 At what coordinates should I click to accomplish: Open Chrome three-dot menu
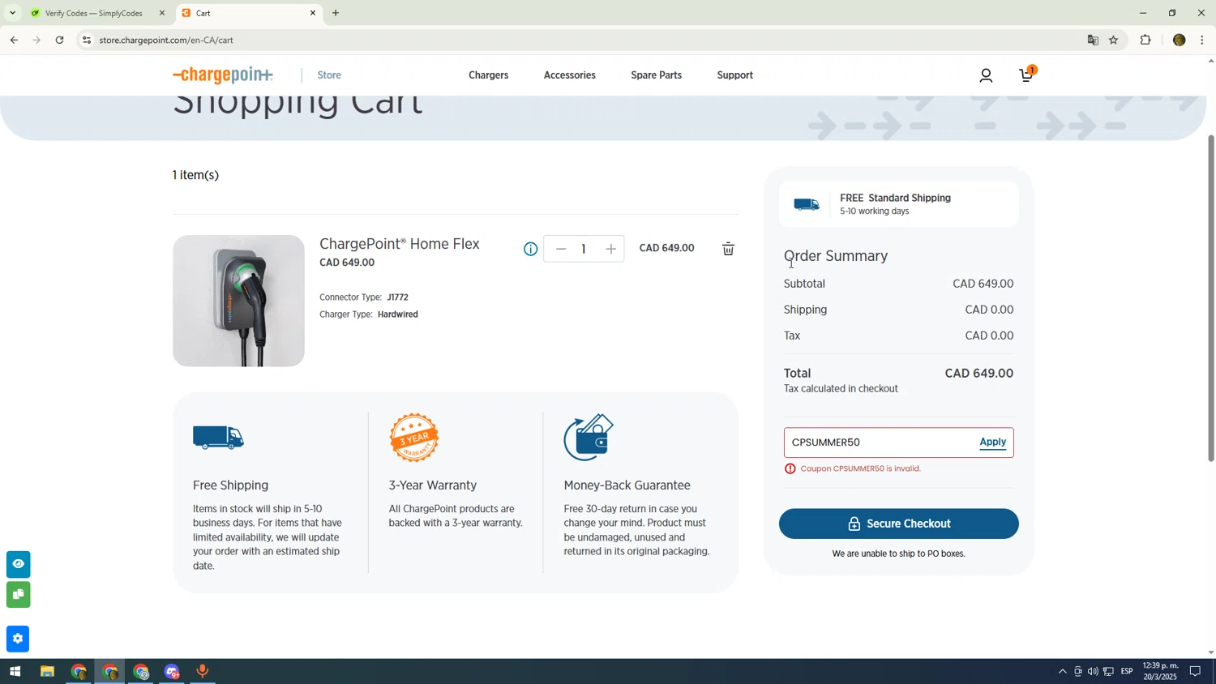click(x=1202, y=40)
